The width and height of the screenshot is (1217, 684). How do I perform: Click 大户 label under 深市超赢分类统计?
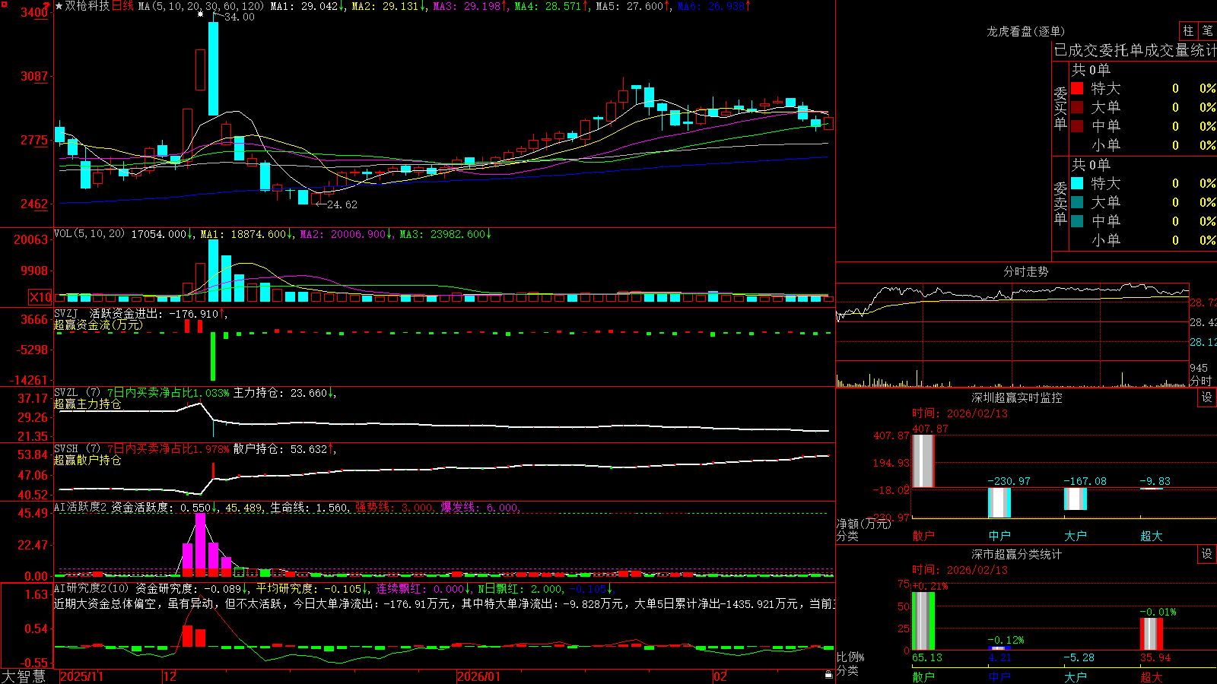point(1076,676)
